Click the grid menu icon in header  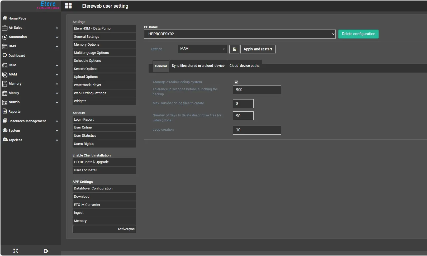68,6
